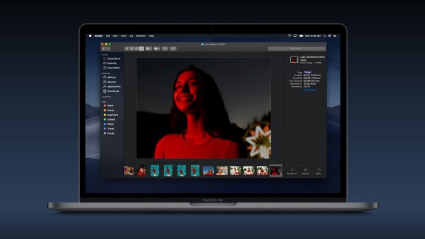Image resolution: width=425 pixels, height=239 pixels.
Task: Switch to gallery view
Action: [142, 48]
